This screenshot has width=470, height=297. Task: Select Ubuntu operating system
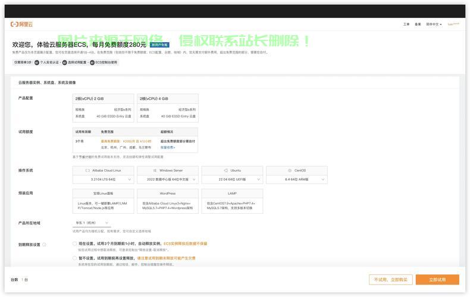[232, 170]
